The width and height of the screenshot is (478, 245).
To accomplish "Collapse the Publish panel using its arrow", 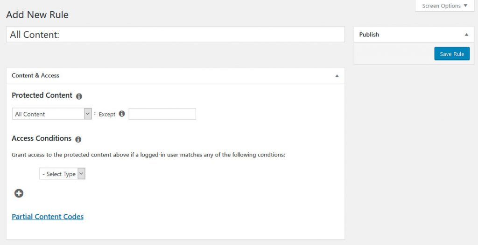I will click(x=466, y=34).
